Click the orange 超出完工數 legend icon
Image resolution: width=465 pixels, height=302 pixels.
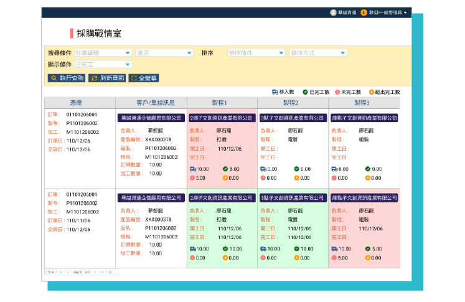(372, 92)
